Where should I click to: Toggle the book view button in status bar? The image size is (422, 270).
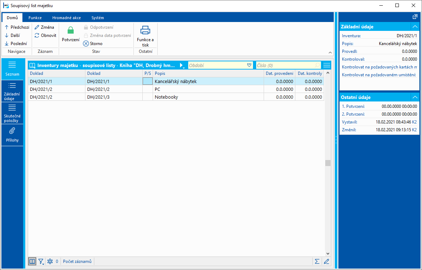[x=32, y=261]
